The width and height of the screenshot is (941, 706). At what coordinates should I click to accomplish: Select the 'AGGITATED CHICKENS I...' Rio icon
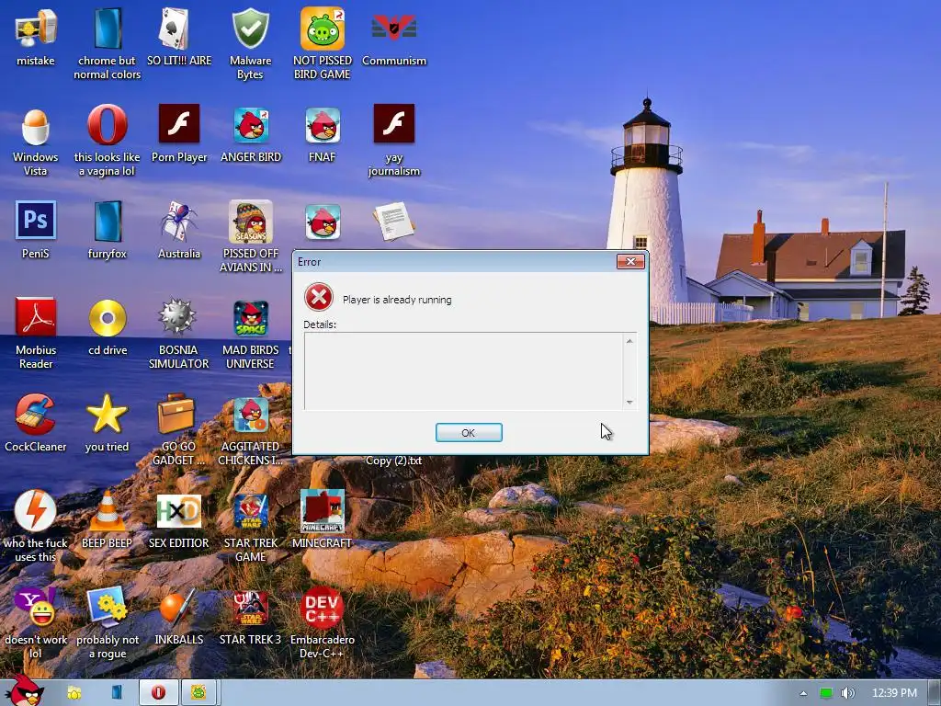(251, 415)
